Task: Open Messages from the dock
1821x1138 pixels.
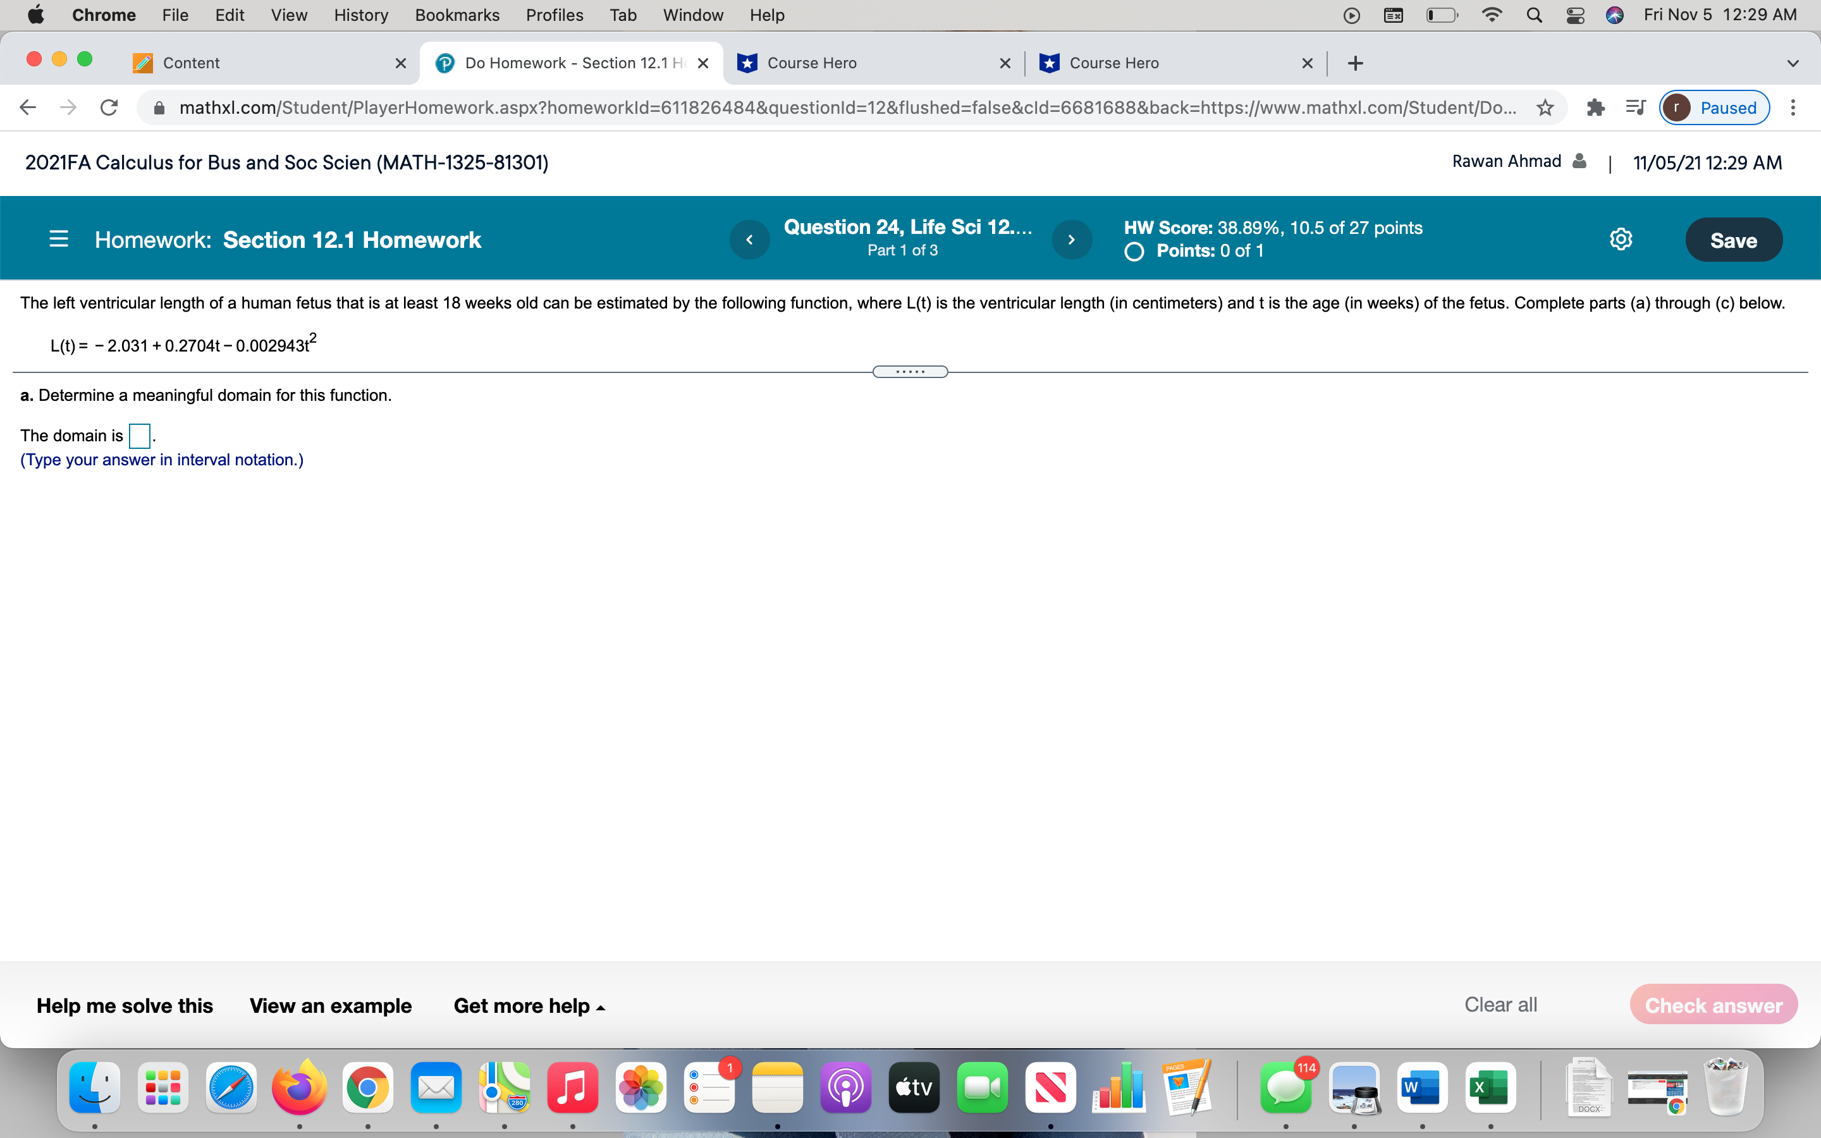Action: coord(1286,1087)
